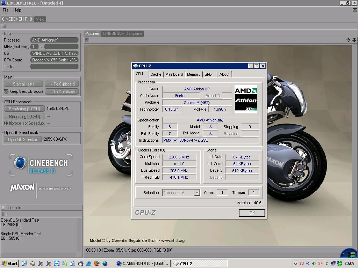Run the Rendering (1 CPU) benchmark
This screenshot has width=358, height=268.
[x=24, y=109]
